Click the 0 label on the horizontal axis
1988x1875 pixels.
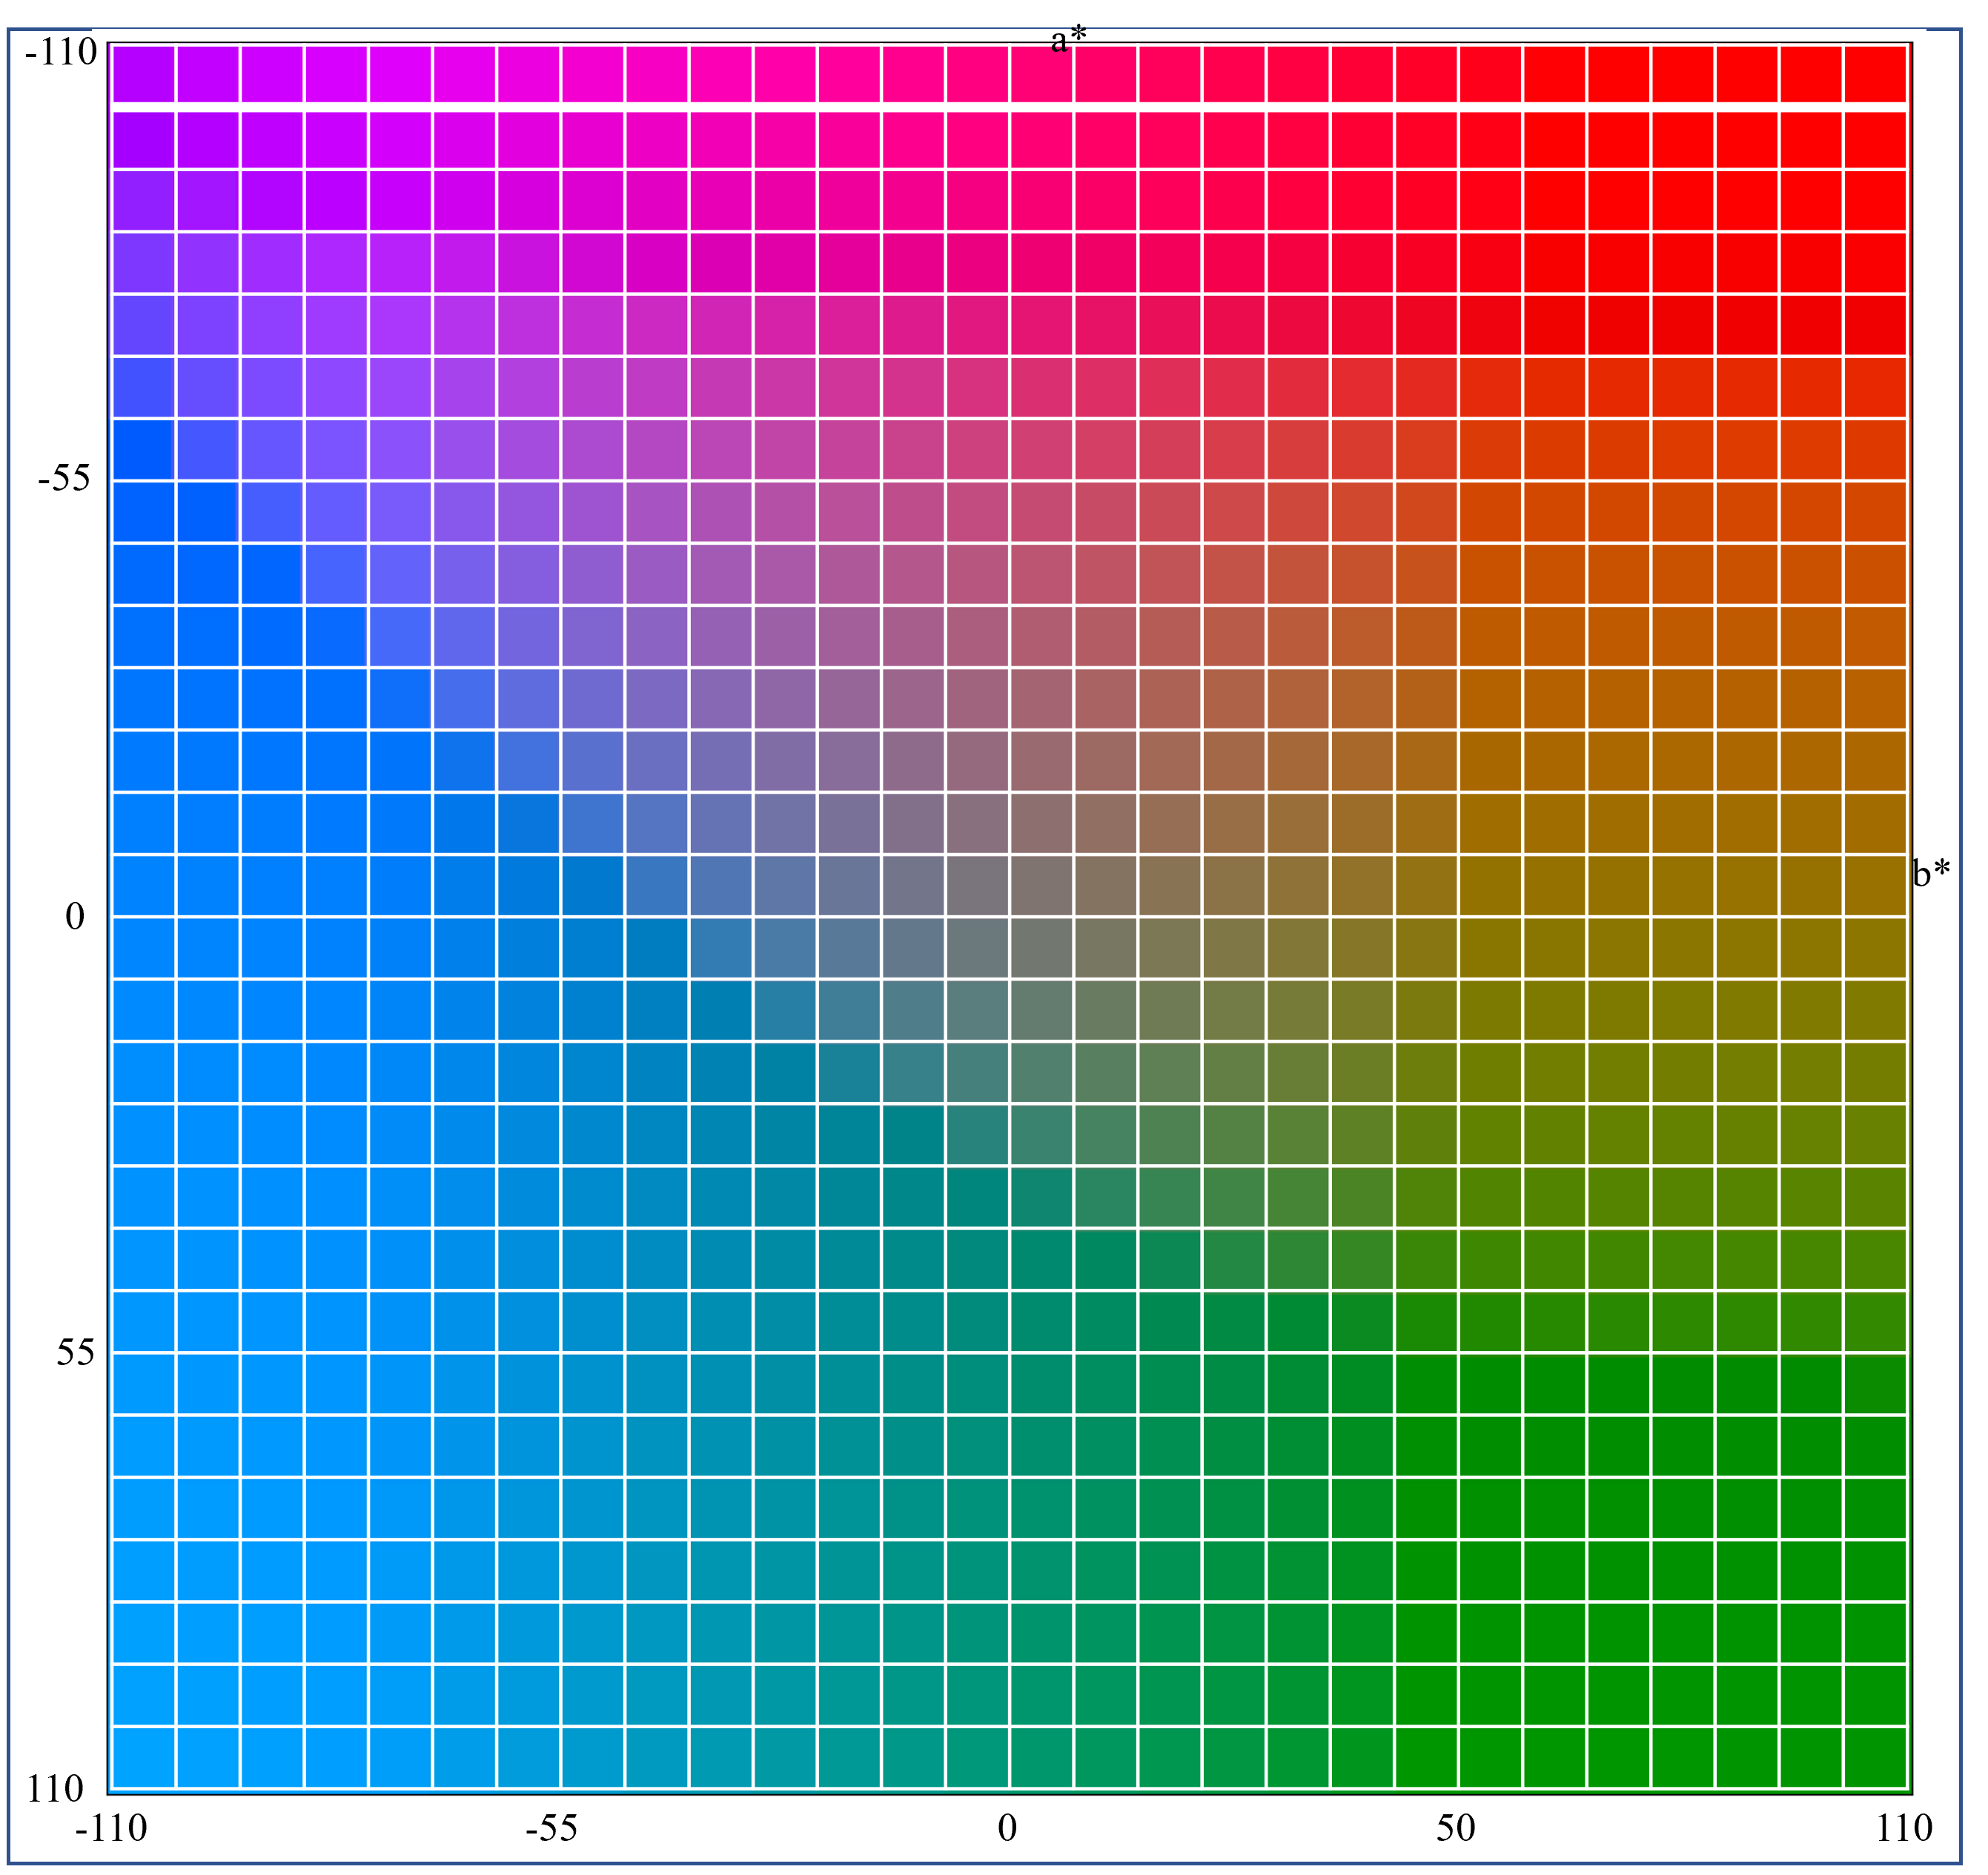(1007, 1828)
